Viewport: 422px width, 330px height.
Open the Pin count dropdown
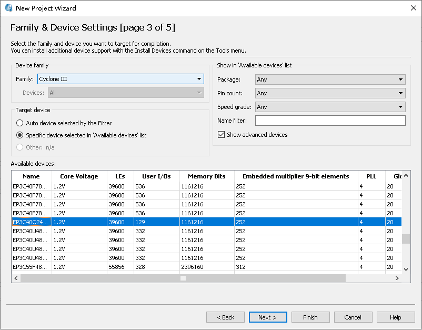tap(330, 93)
